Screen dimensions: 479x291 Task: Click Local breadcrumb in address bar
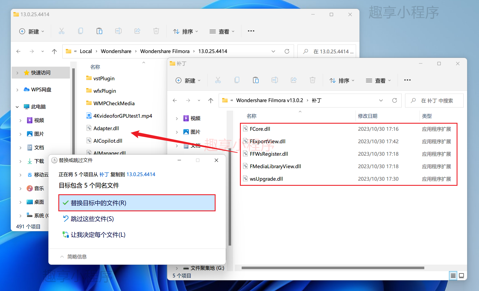click(x=86, y=51)
